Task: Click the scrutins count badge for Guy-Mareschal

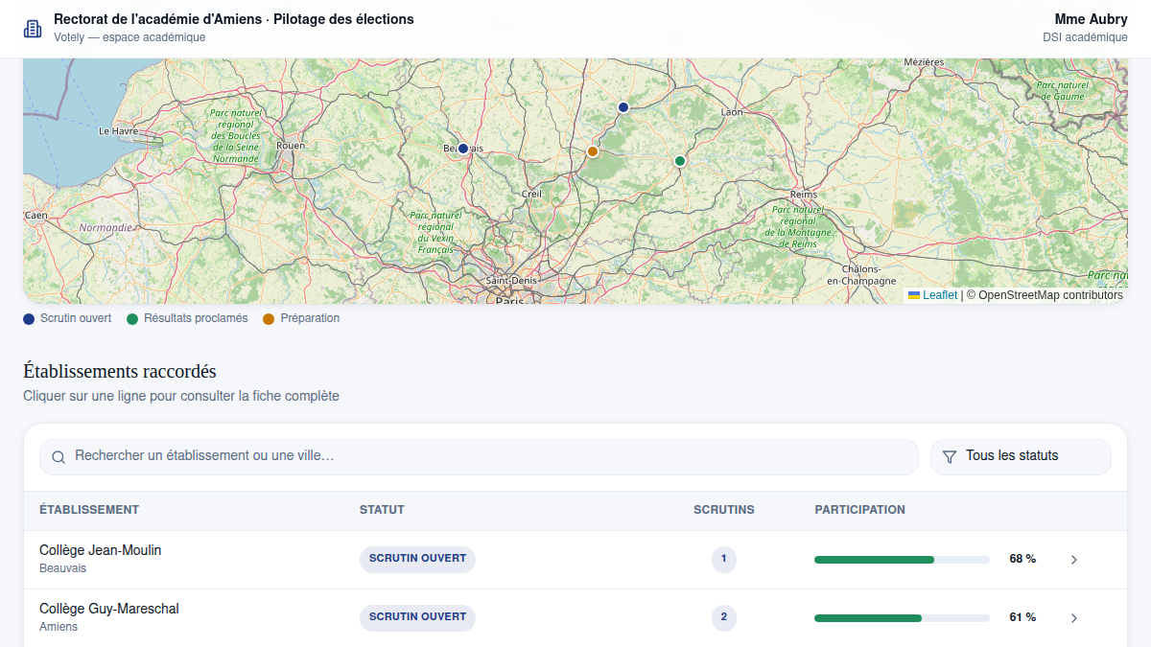Action: (x=723, y=617)
